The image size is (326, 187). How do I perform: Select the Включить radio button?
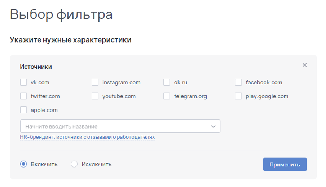23,164
